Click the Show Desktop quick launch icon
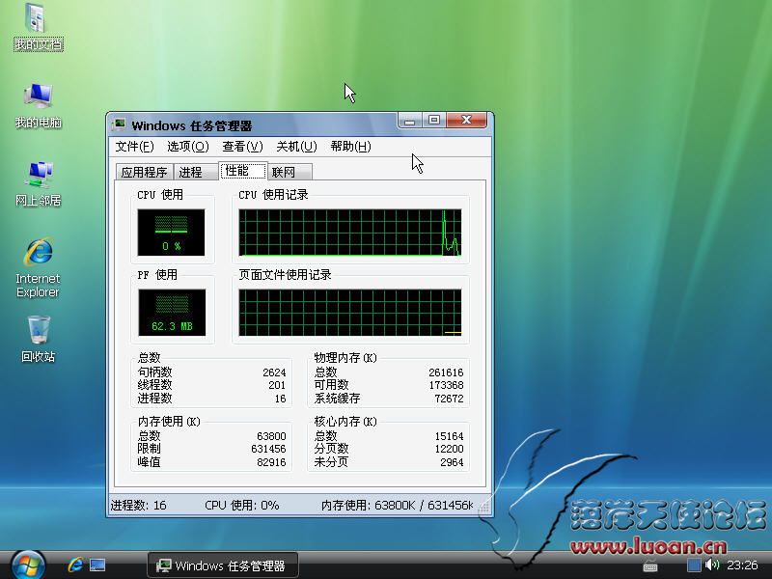The width and height of the screenshot is (772, 579). [97, 565]
